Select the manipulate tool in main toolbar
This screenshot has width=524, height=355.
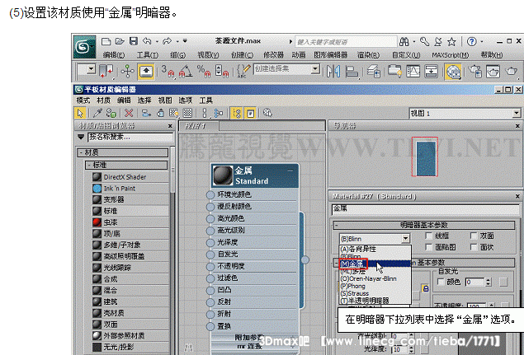[x=127, y=71]
